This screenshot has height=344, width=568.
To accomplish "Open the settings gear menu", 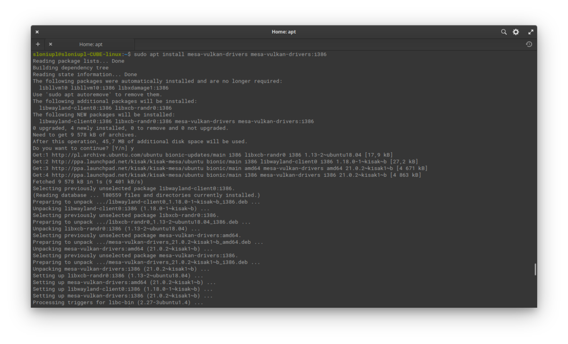I will coord(516,32).
